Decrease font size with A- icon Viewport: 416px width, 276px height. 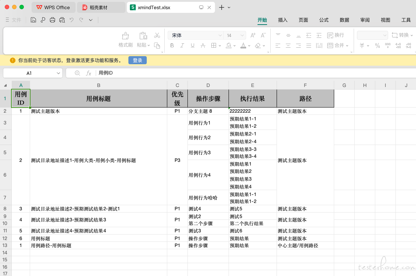[263, 35]
